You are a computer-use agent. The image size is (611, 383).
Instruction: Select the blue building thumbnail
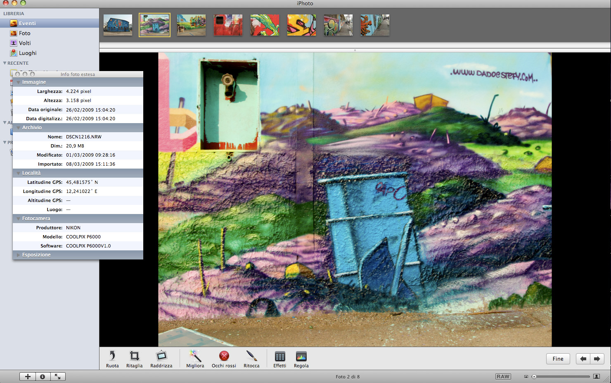point(118,25)
